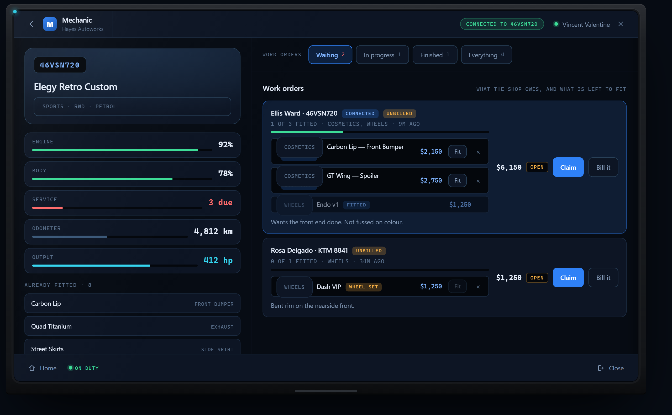Click the Elegy Retro Custom vehicle title
Screen dimensions: 672x415
click(x=75, y=87)
